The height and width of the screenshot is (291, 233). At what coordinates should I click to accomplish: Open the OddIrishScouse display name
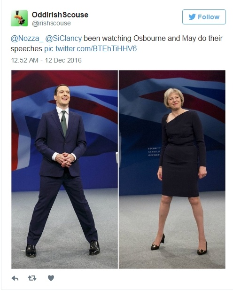click(x=60, y=15)
